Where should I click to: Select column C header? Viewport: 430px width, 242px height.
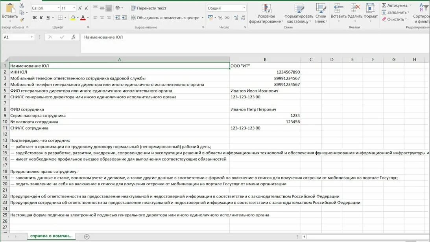pos(311,59)
